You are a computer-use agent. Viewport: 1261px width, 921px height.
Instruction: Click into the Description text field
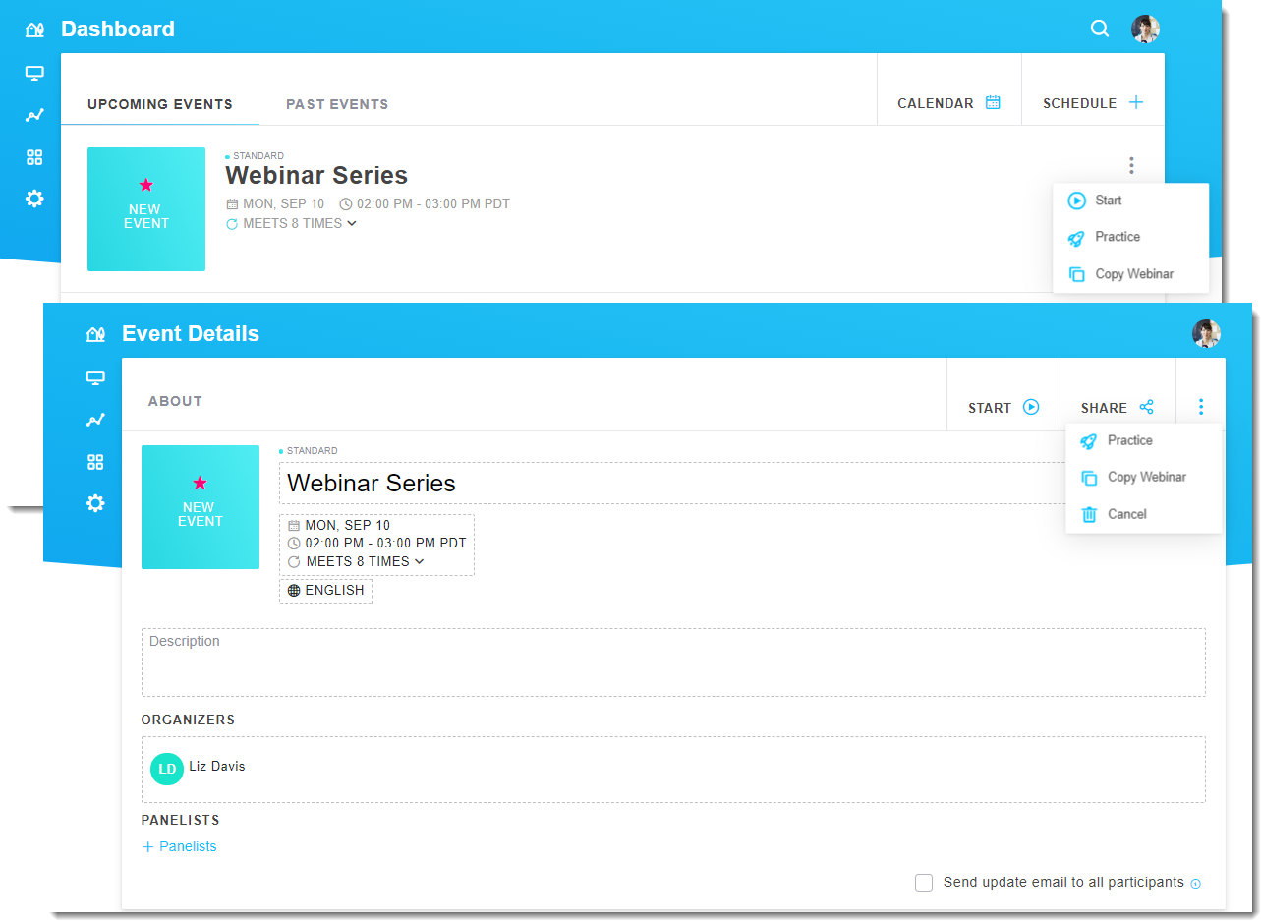click(x=673, y=662)
